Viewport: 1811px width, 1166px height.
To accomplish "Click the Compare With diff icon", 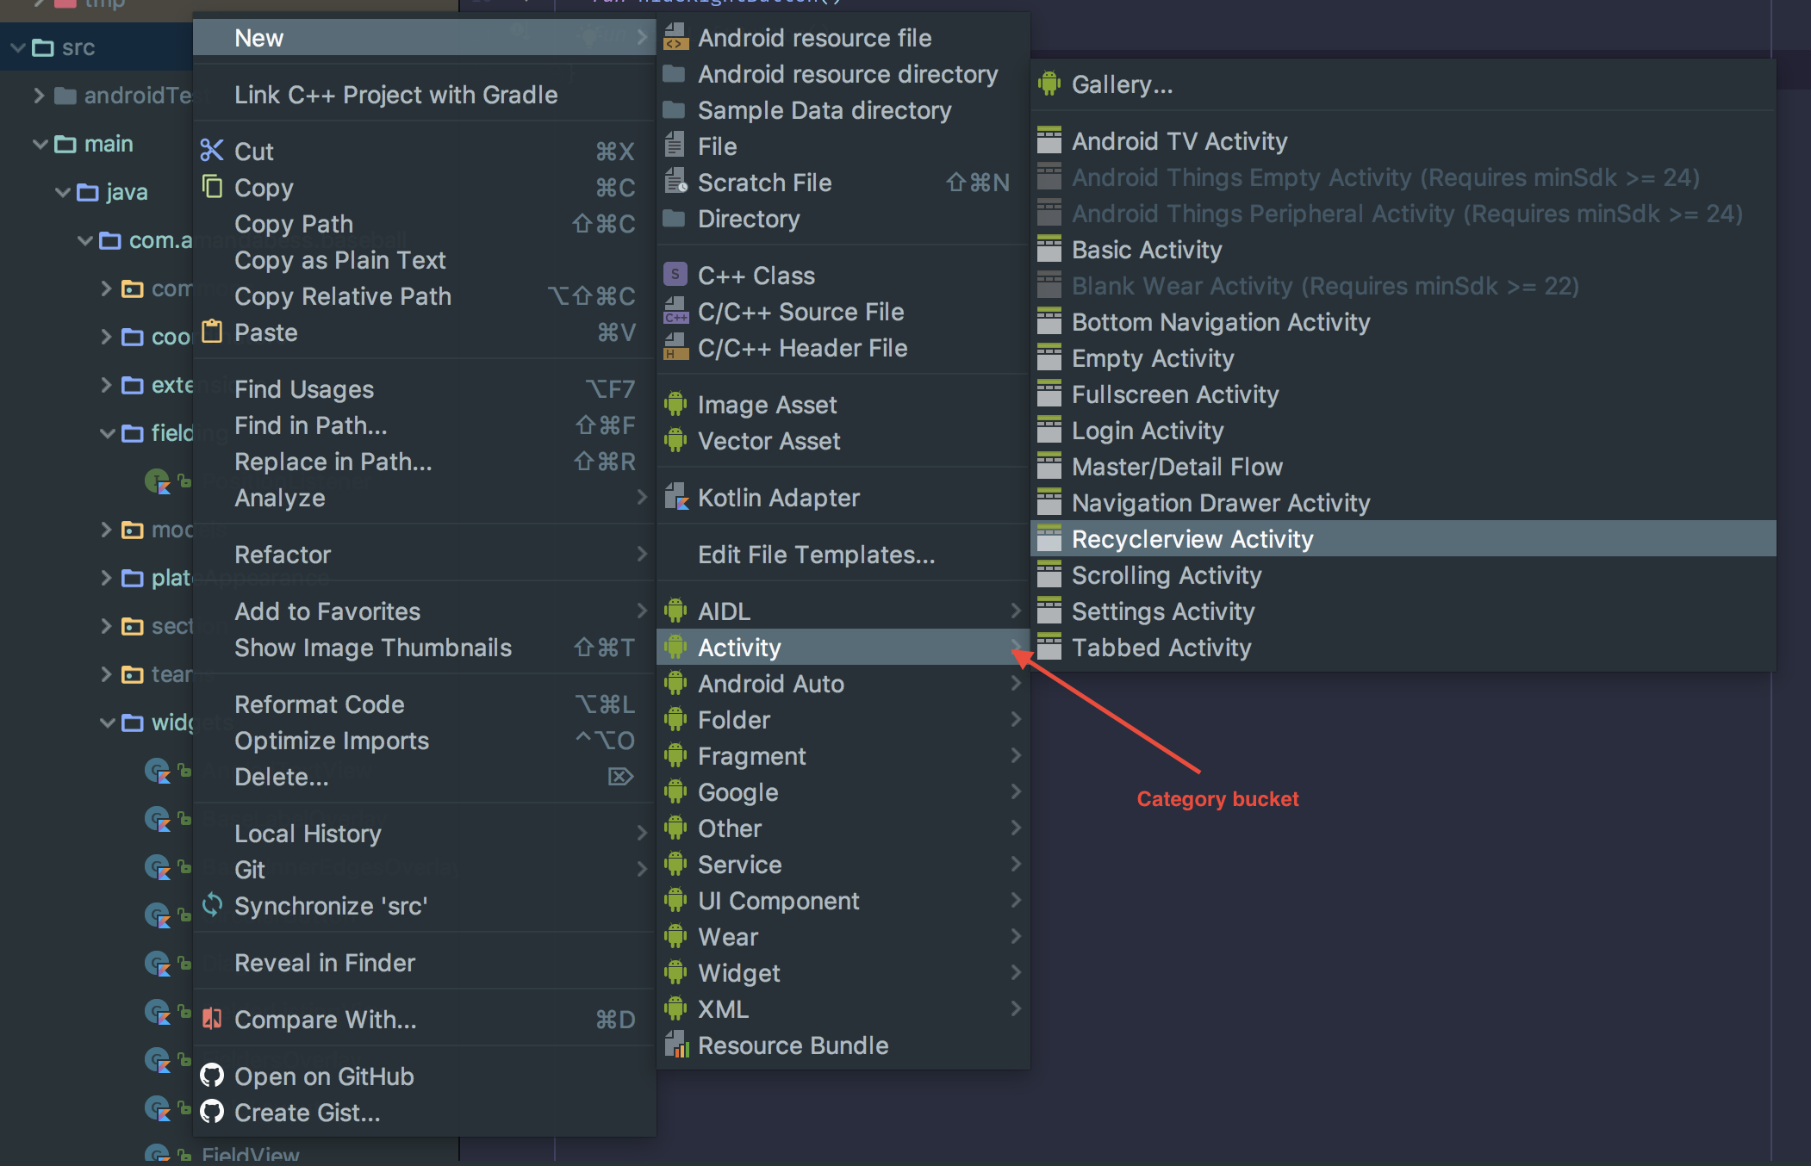I will [212, 1019].
